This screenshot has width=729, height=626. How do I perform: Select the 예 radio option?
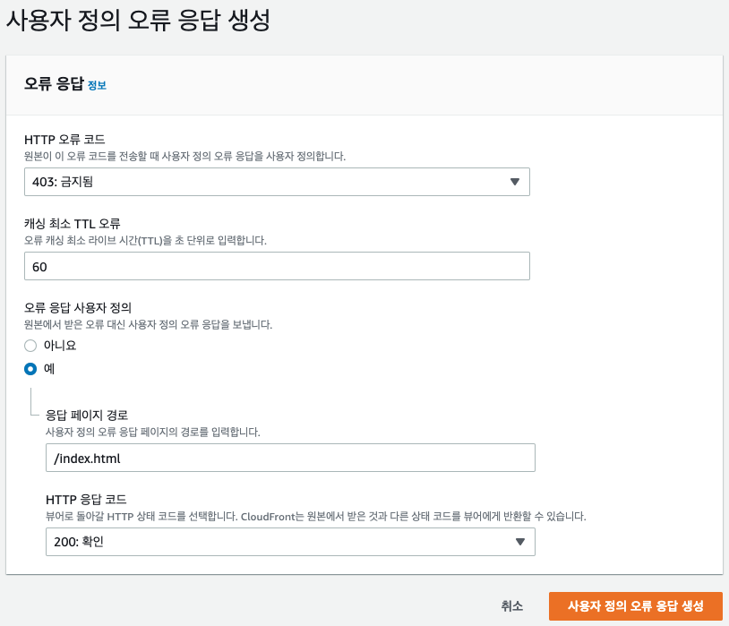(x=30, y=369)
